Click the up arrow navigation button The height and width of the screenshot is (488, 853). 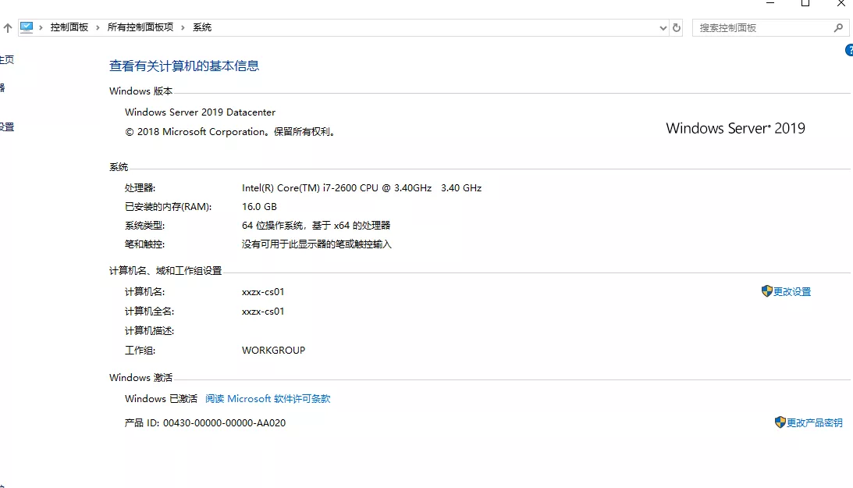click(7, 27)
